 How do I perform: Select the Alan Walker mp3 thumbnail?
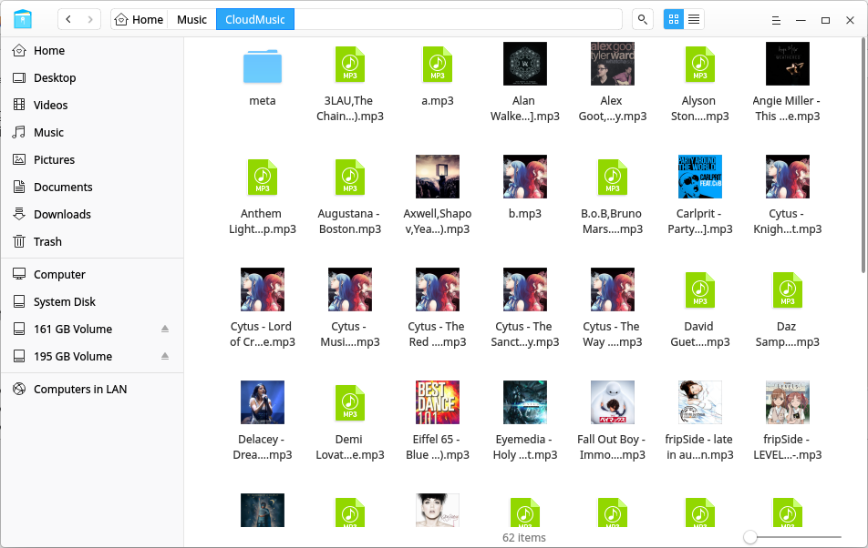(x=525, y=64)
